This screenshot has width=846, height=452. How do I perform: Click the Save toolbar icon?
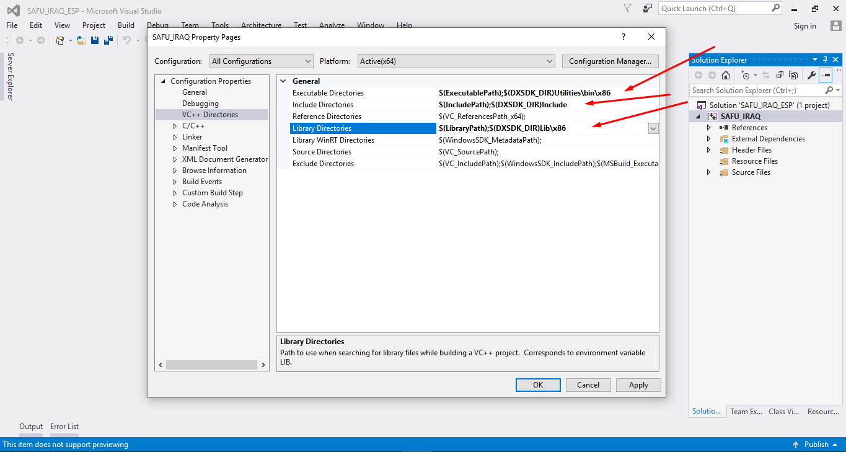click(95, 40)
